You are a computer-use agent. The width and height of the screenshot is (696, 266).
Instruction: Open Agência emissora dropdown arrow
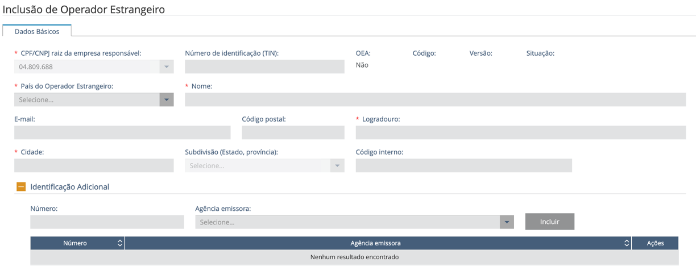tap(506, 222)
